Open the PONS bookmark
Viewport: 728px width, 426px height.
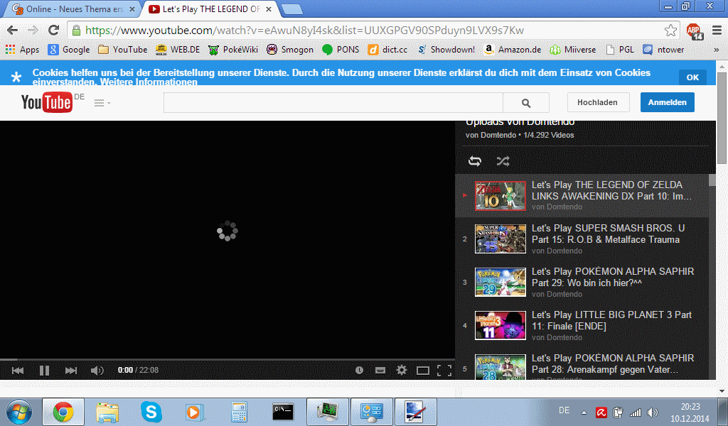(341, 50)
